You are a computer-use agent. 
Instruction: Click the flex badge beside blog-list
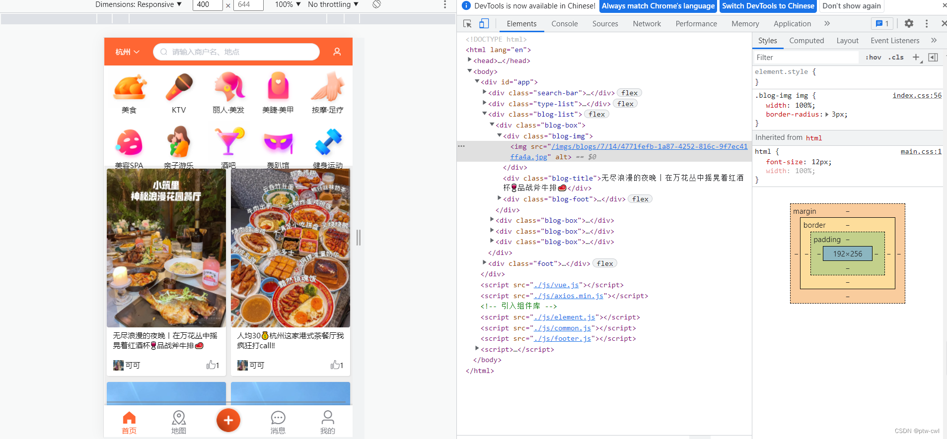pyautogui.click(x=597, y=114)
